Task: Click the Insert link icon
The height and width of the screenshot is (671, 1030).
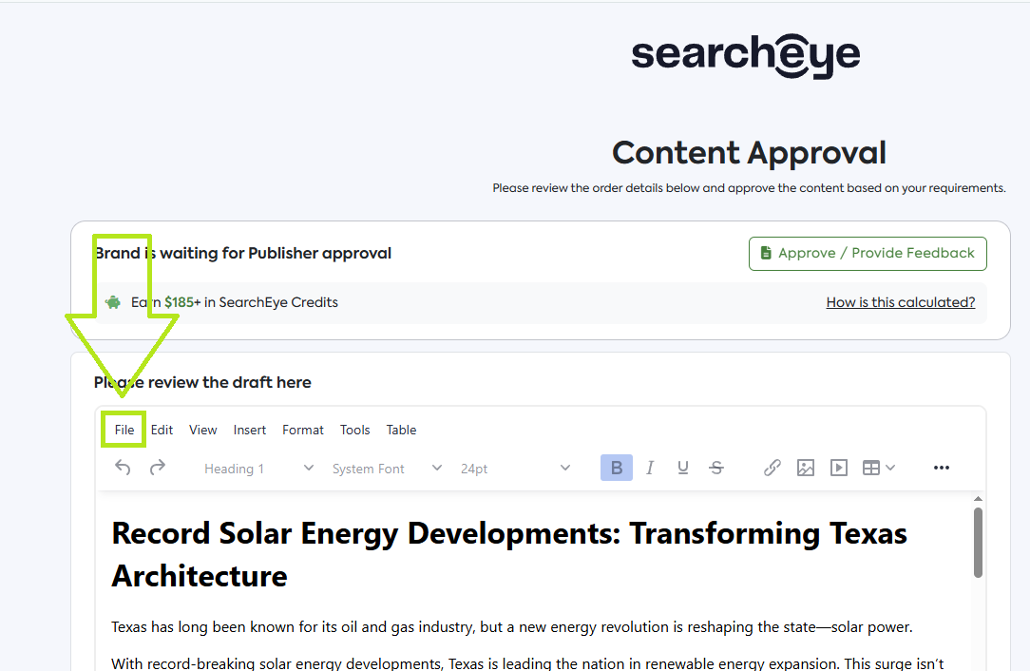Action: coord(772,468)
